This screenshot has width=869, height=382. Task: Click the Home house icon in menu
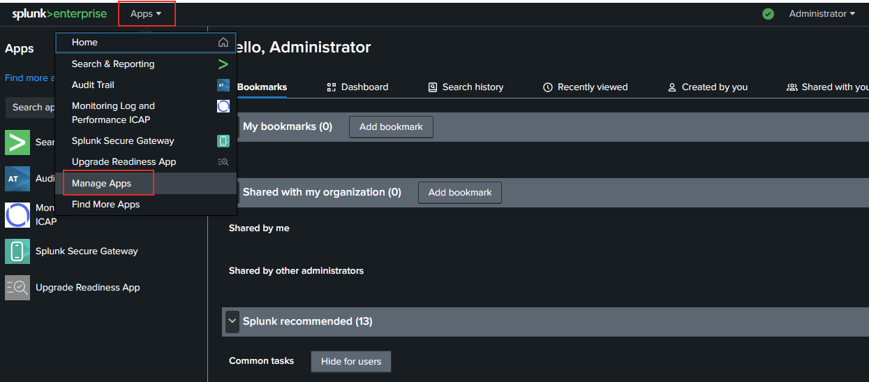[x=223, y=43]
